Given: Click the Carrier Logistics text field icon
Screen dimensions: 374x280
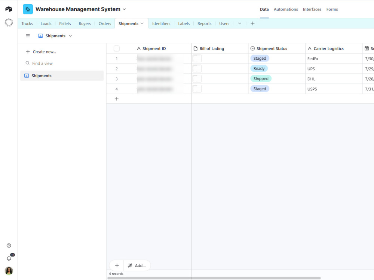Looking at the screenshot, I should (x=310, y=48).
